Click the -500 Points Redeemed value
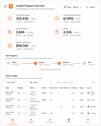Viewport: 101px width, 126px height. pos(61,107)
